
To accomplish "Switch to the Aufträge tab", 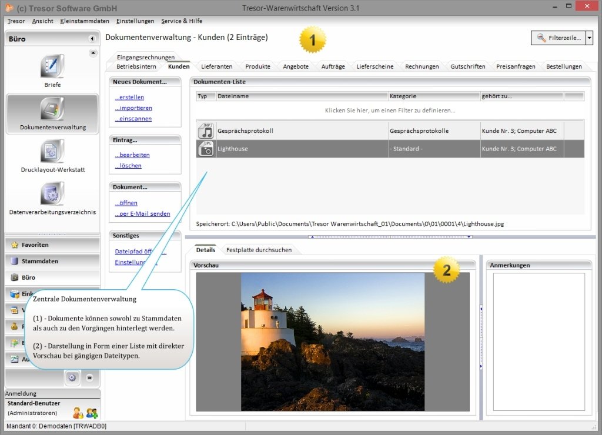I will coord(333,66).
